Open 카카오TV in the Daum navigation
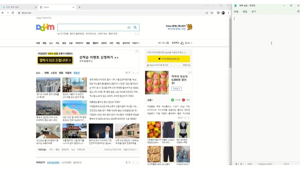The width and height of the screenshot is (300, 169). coord(79,43)
